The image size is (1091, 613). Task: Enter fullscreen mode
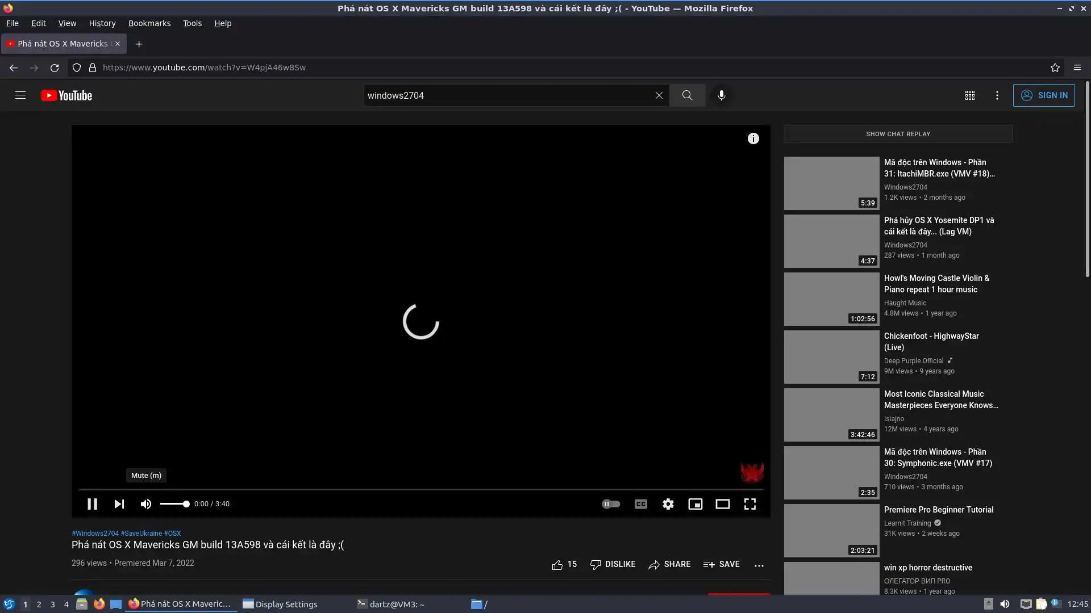pyautogui.click(x=750, y=504)
